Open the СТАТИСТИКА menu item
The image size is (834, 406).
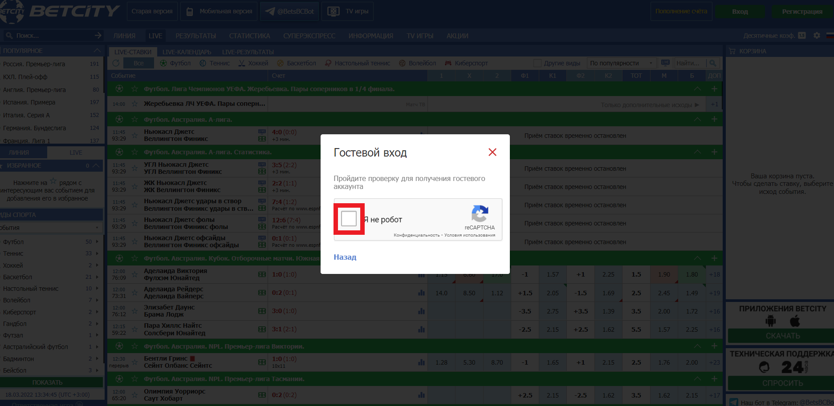coord(249,36)
